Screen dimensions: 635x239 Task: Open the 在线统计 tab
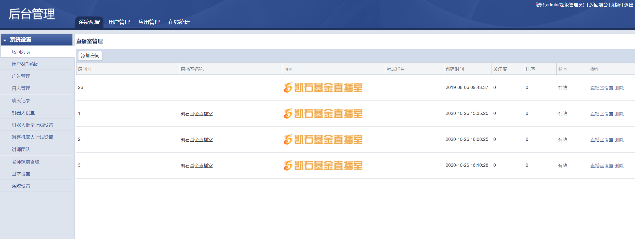pyautogui.click(x=179, y=22)
